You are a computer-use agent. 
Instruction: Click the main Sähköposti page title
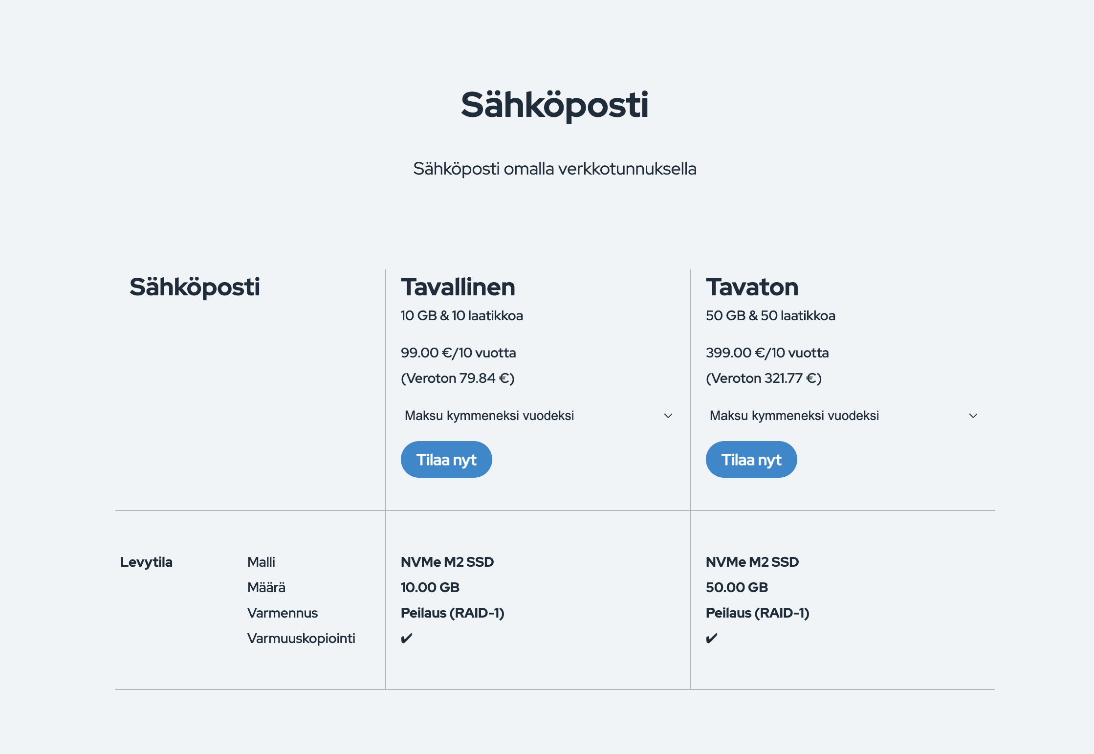tap(555, 105)
